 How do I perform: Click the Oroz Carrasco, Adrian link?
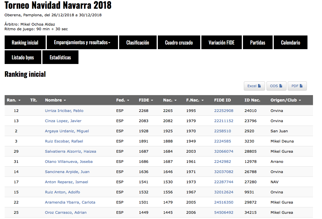pos(65,212)
